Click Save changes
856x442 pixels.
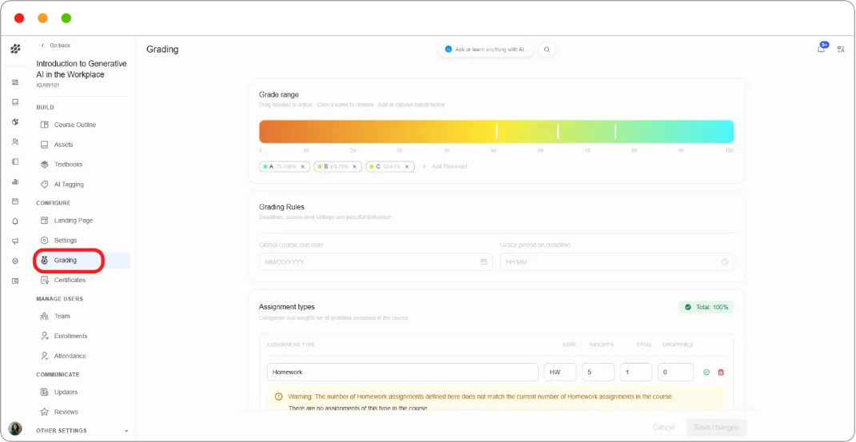click(x=716, y=428)
